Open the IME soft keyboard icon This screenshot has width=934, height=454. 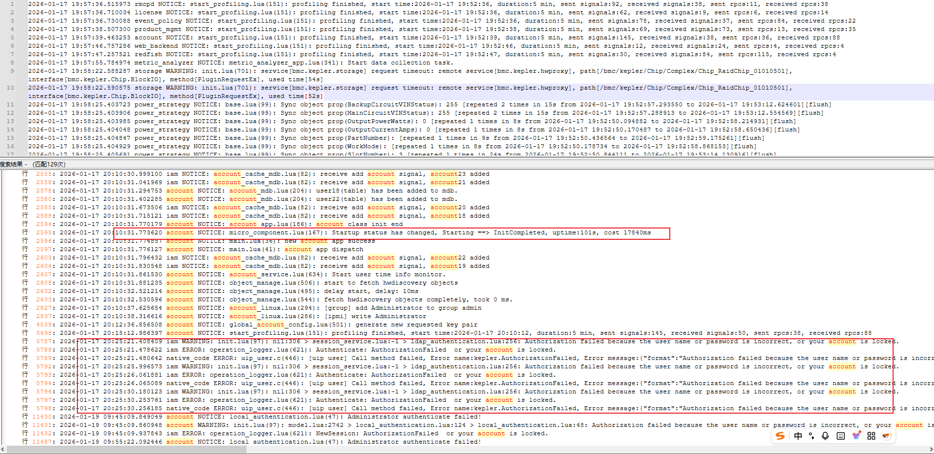tap(841, 436)
